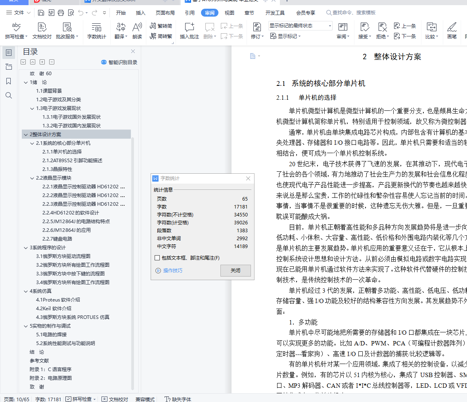This screenshot has width=467, height=402.
Task: Click the print preview icon
Action: click(71, 13)
